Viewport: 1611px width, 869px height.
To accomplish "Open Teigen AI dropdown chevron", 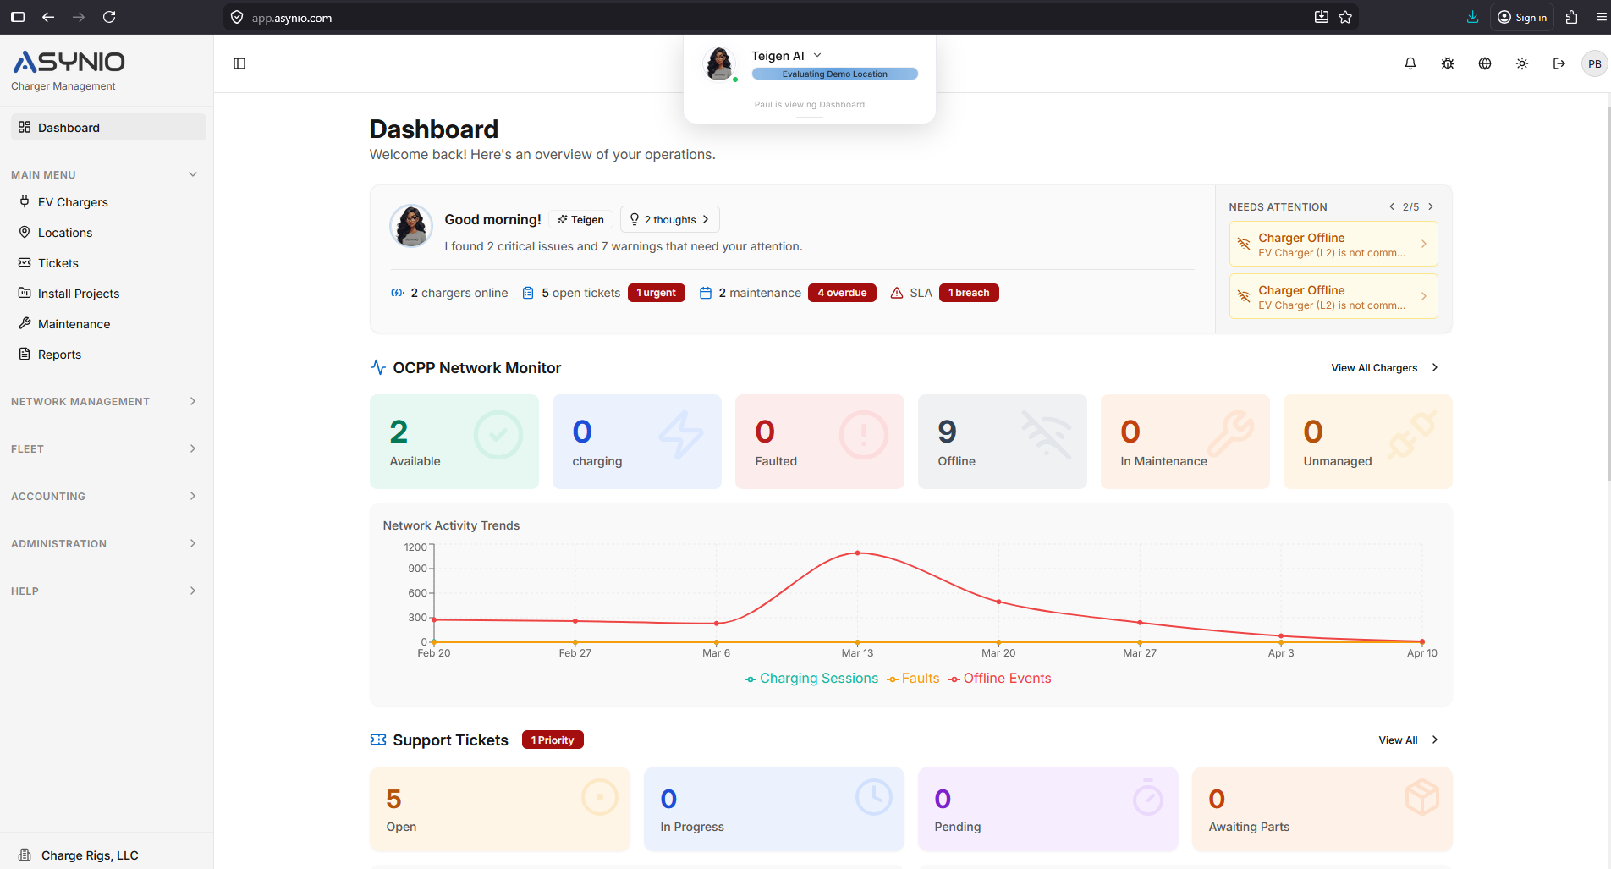I will tap(817, 56).
